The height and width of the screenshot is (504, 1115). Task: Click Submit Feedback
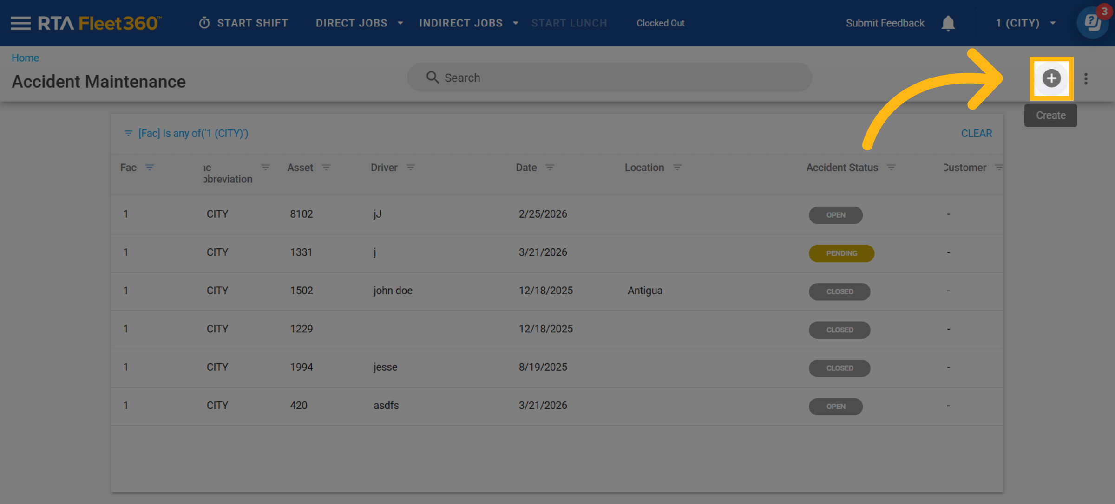point(885,23)
